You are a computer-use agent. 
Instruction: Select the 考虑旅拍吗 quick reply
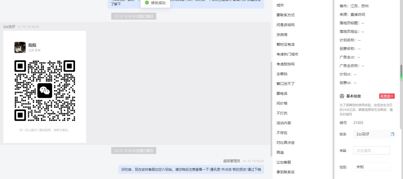[x=286, y=64]
